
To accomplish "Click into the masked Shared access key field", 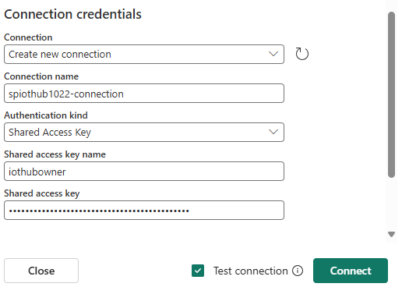I will [144, 210].
